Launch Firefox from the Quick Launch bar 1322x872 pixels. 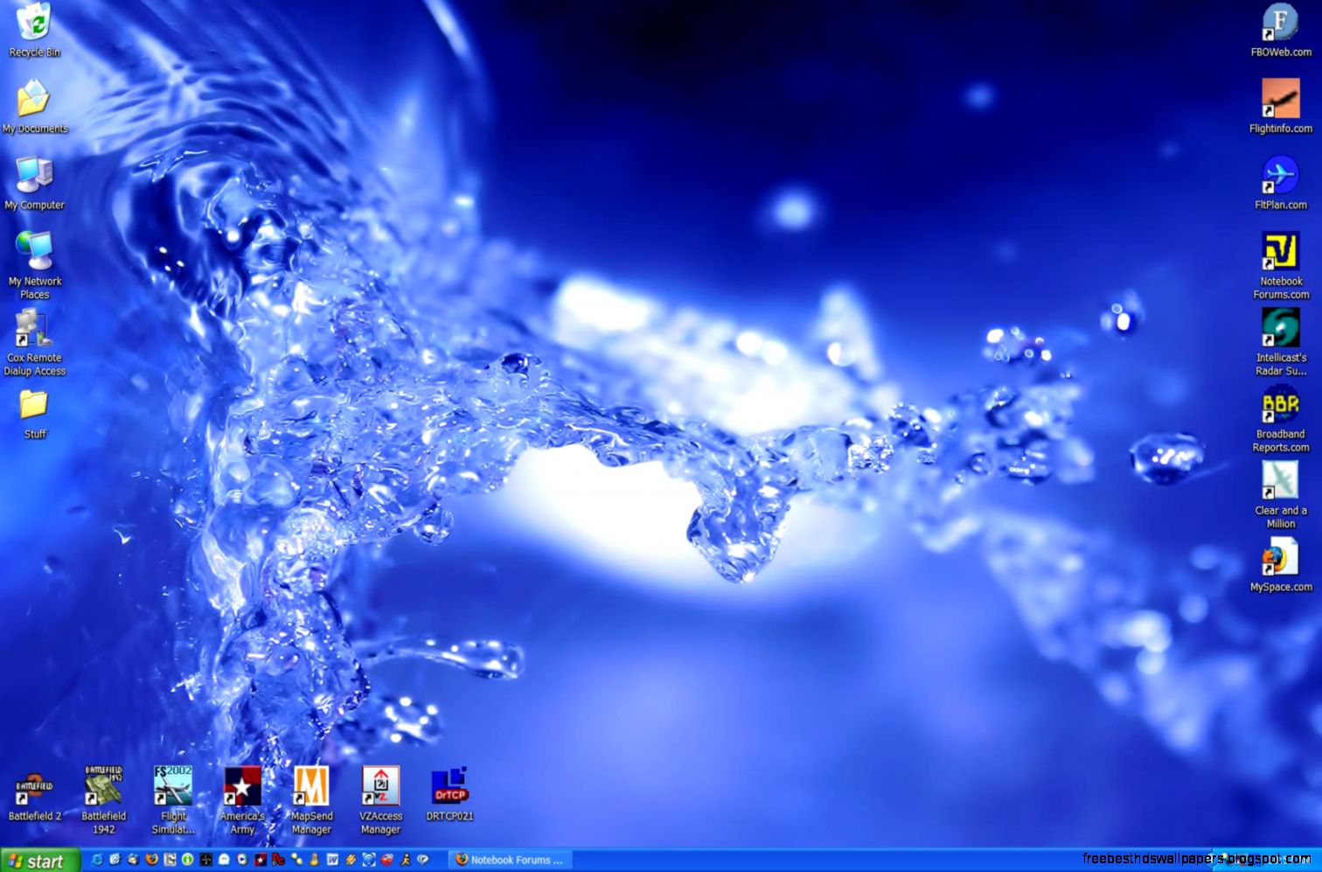(150, 860)
